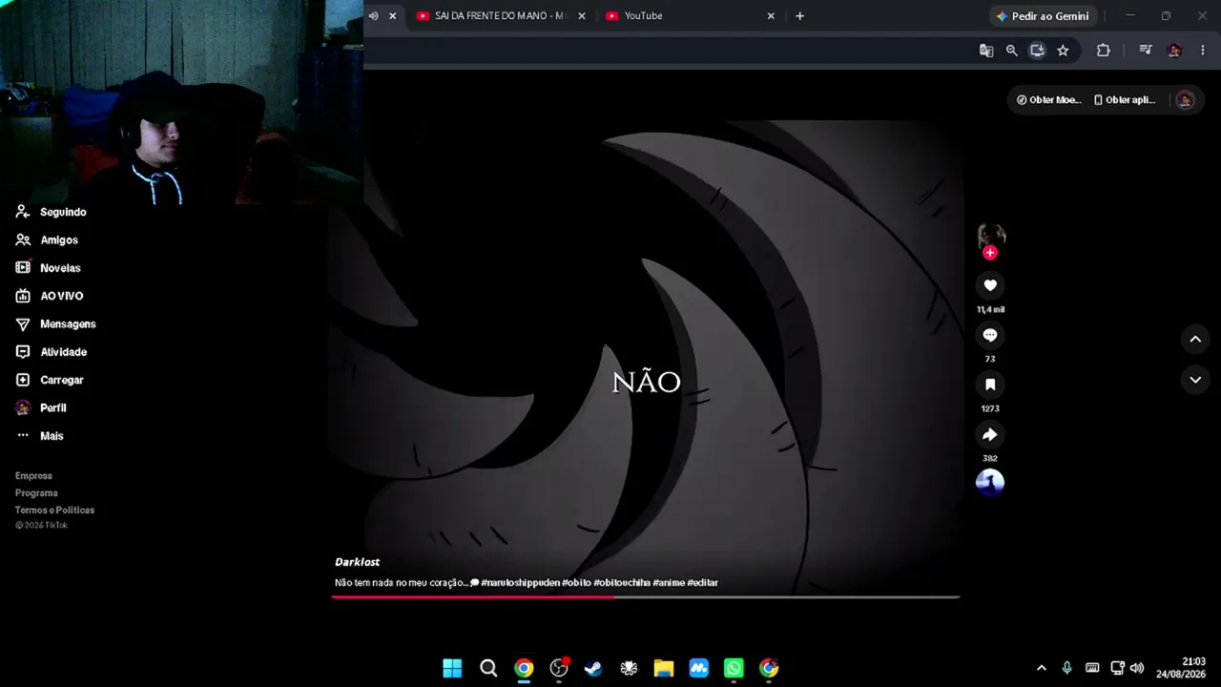
Task: Click the Obter Moedas button
Action: pos(1048,100)
